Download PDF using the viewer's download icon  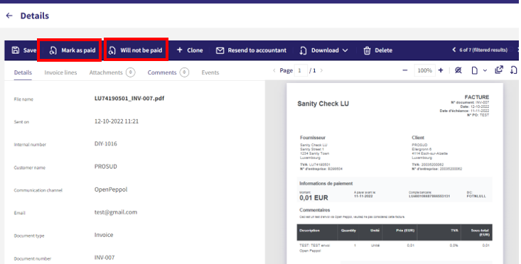pyautogui.click(x=513, y=70)
